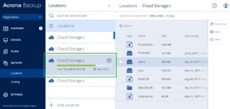This screenshot has height=109, width=230.
Task: Click the disk icon for PC2win2k row
Action: (x=129, y=53)
